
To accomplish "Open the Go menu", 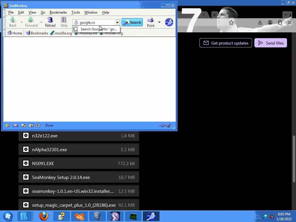I will 43,12.
